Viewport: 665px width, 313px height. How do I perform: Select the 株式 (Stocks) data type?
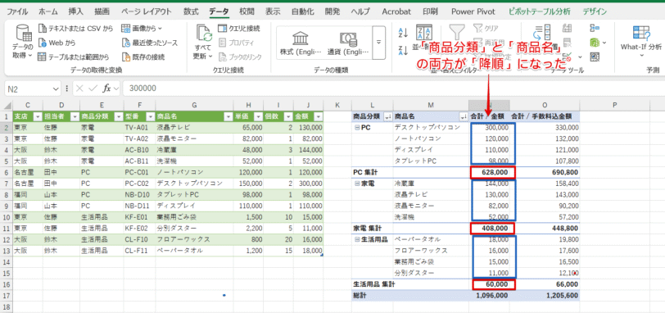301,43
